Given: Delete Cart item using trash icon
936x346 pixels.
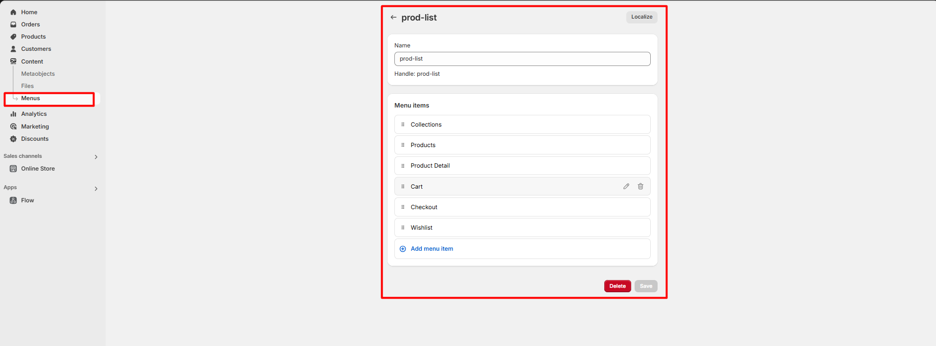Looking at the screenshot, I should tap(640, 186).
